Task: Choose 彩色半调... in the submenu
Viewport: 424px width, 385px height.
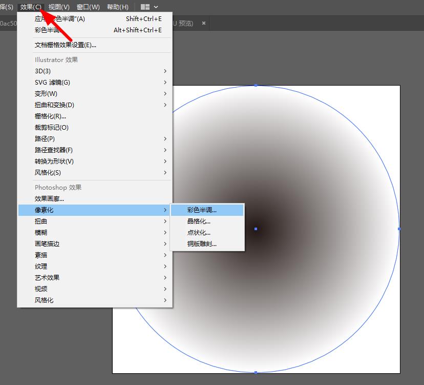Action: click(x=207, y=210)
